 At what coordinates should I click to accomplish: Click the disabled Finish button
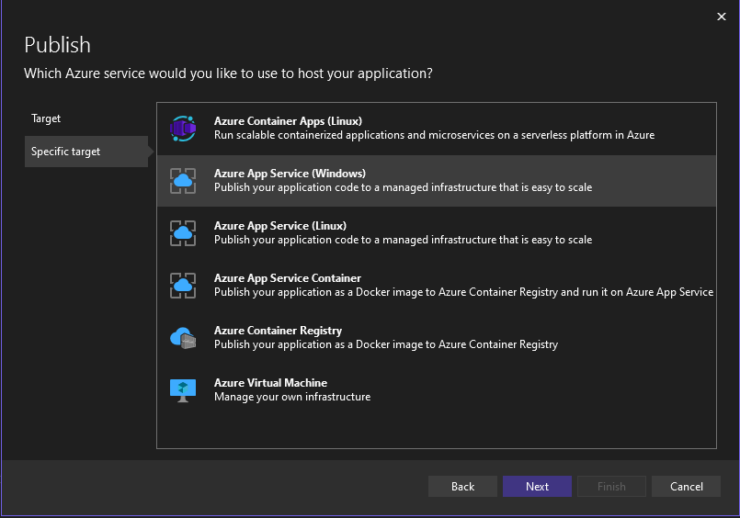coord(611,487)
